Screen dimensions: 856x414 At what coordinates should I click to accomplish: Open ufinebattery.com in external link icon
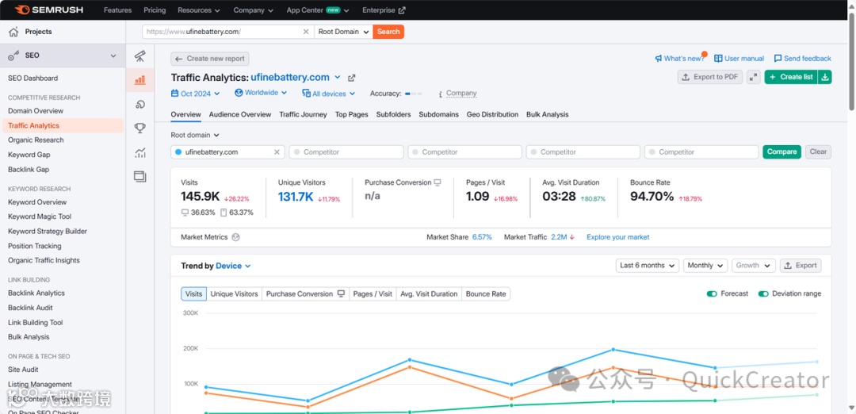[352, 78]
